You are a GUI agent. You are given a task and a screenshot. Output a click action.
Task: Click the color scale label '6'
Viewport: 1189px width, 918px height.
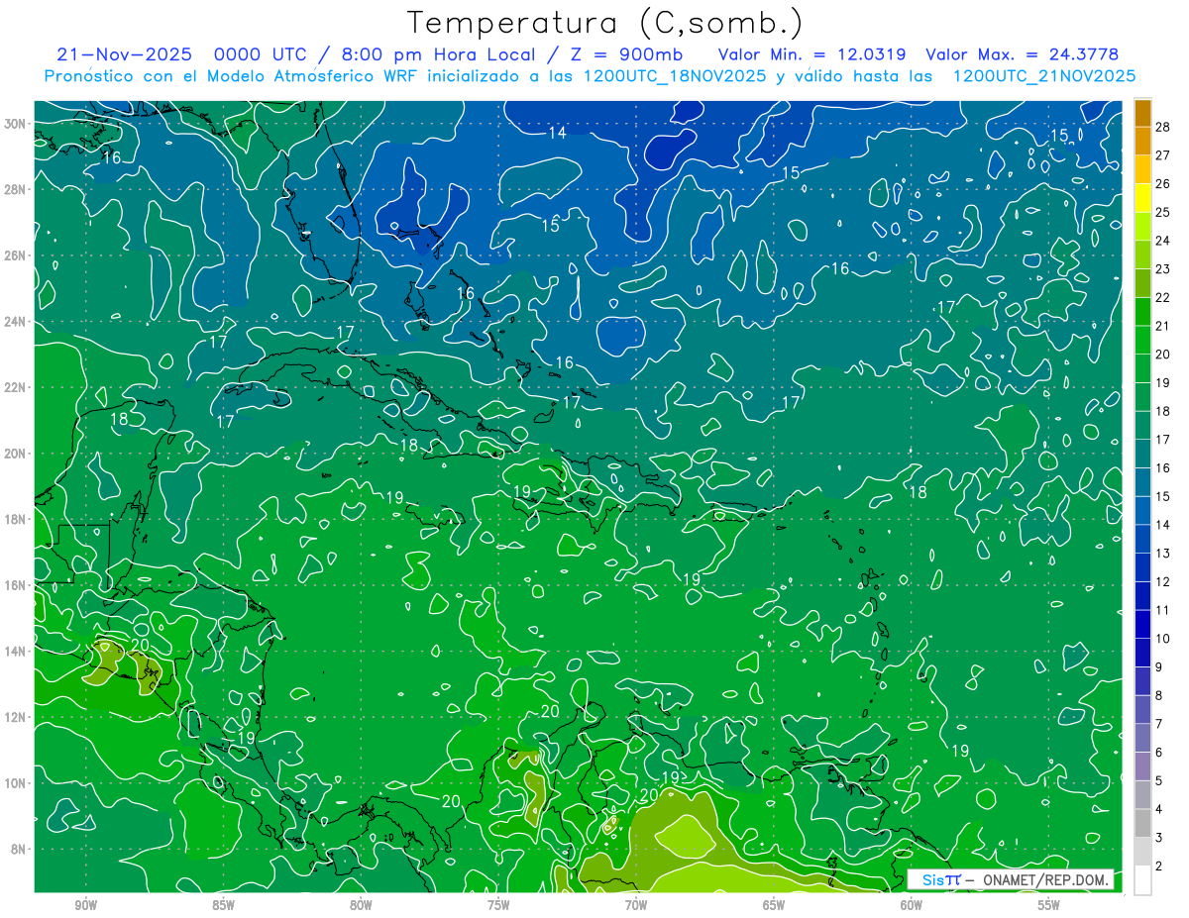click(1159, 753)
